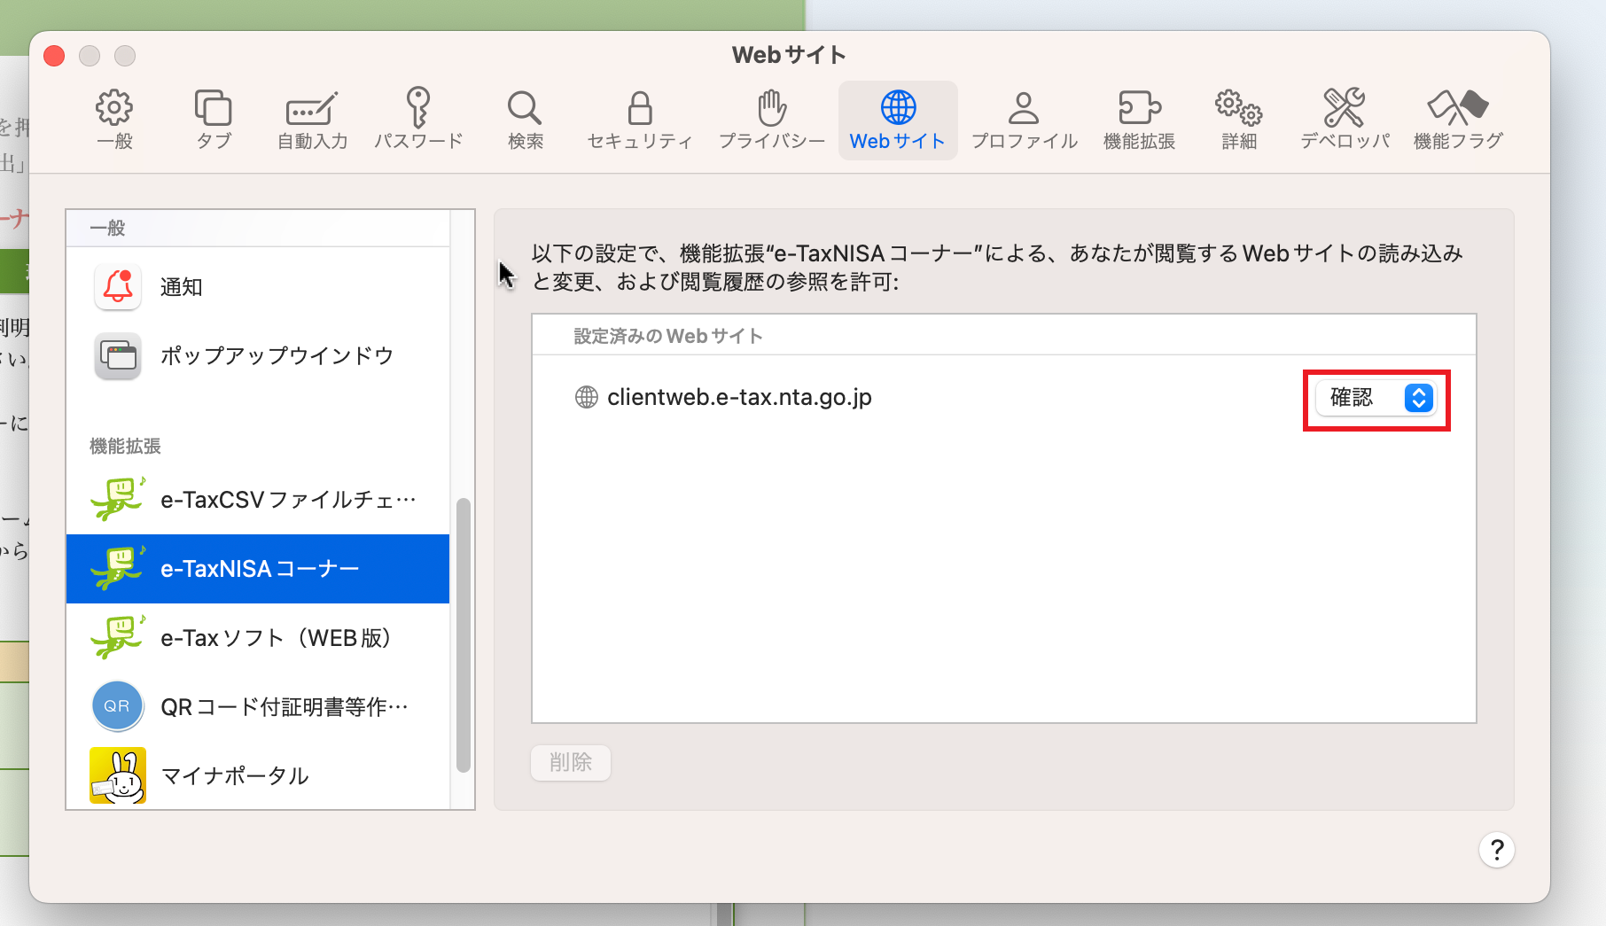This screenshot has height=926, width=1606.
Task: Open the 一般 (General) settings gear icon
Action: coord(114,108)
